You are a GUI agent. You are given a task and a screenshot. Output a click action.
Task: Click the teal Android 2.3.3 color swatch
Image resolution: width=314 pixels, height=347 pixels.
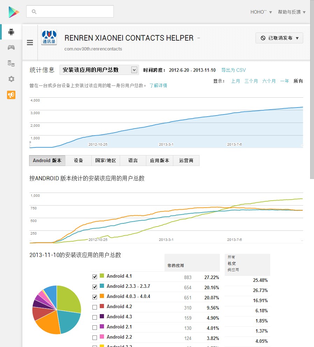pyautogui.click(x=102, y=286)
